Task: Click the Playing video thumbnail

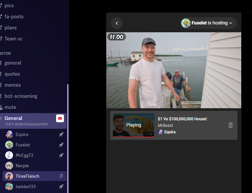Action: click(134, 125)
